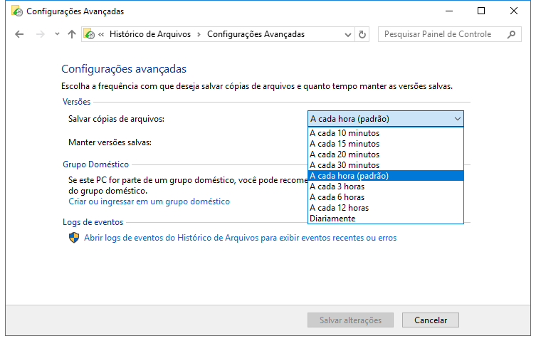This screenshot has width=536, height=341.
Task: Select A cada 3 horas
Action: (386, 187)
